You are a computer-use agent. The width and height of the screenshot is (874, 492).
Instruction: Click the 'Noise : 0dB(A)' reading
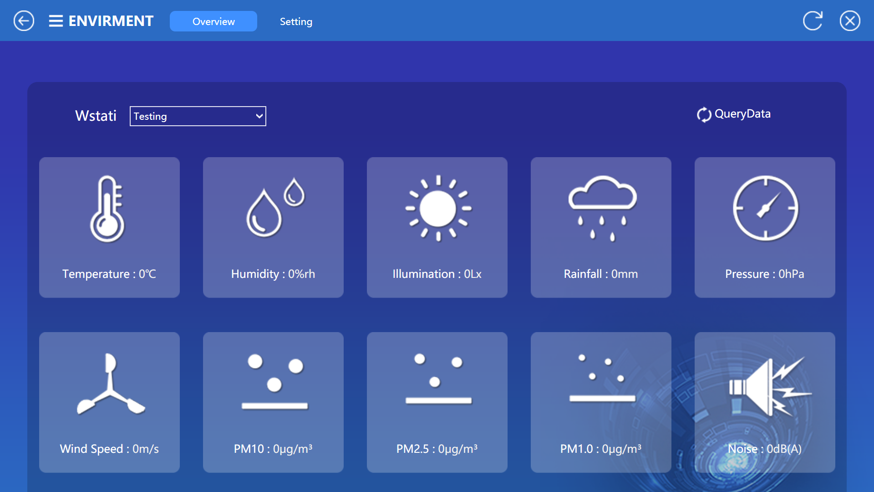(765, 449)
